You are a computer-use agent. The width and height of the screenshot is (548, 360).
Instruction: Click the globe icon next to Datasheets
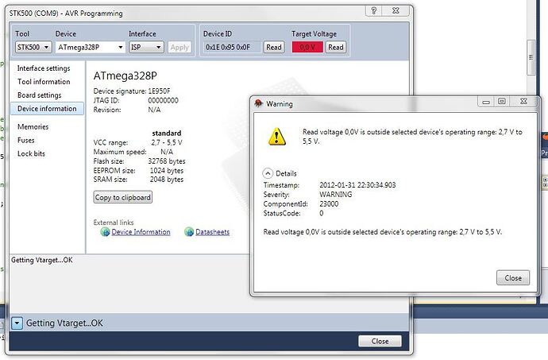tap(189, 232)
